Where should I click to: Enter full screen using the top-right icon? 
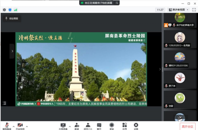193,10
